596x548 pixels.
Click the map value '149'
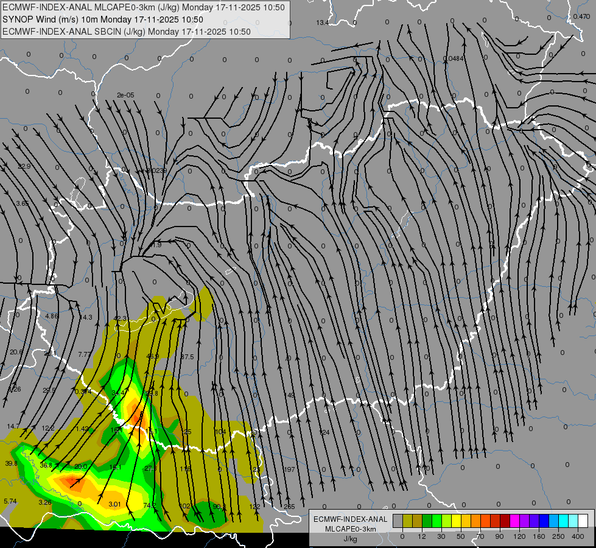pyautogui.click(x=290, y=395)
